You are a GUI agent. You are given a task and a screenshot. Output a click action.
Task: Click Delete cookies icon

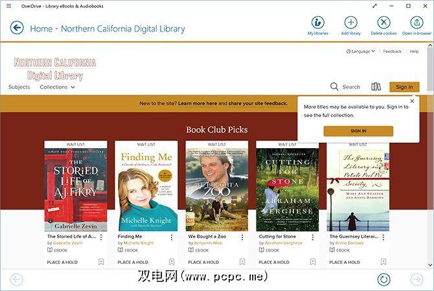[x=383, y=23]
